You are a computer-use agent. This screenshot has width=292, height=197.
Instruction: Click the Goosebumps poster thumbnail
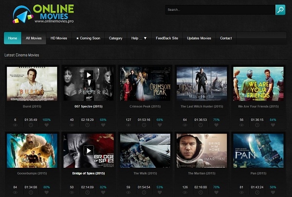(32, 151)
